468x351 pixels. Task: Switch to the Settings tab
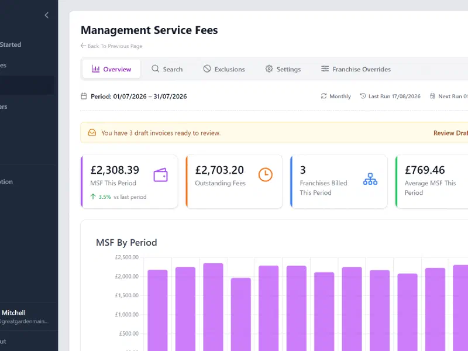coord(283,69)
